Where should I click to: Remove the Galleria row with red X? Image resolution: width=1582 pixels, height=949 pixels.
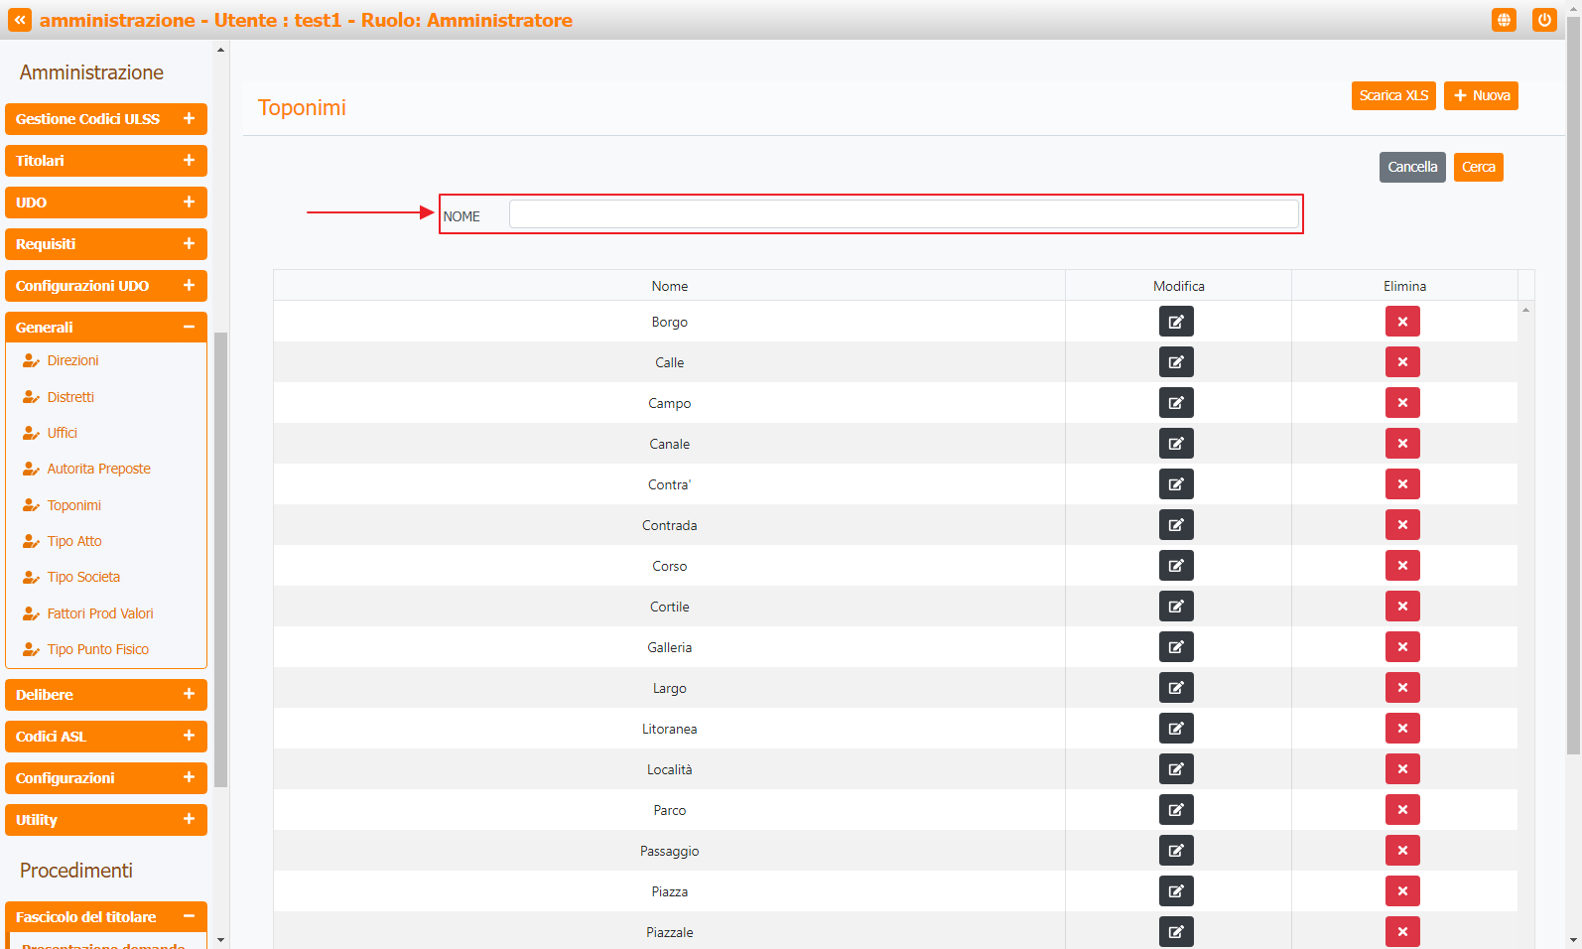click(x=1402, y=647)
